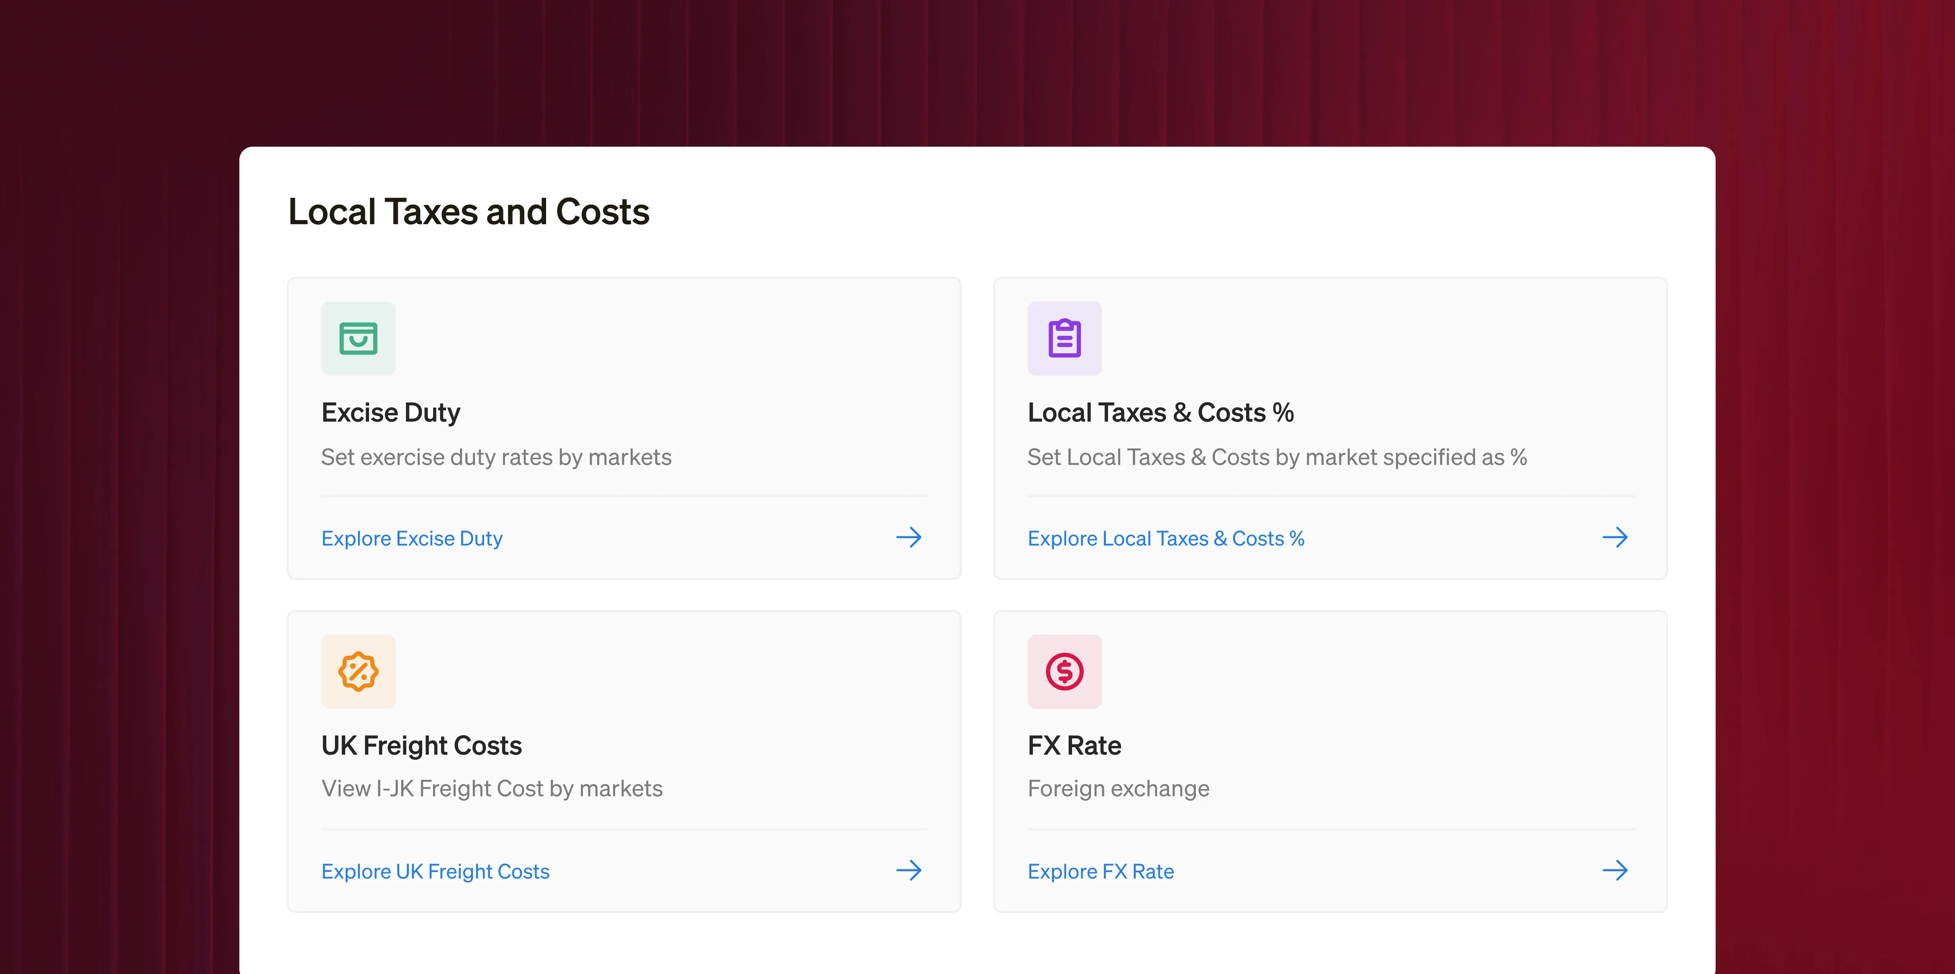Follow the Explore FX Rate link

[1100, 871]
